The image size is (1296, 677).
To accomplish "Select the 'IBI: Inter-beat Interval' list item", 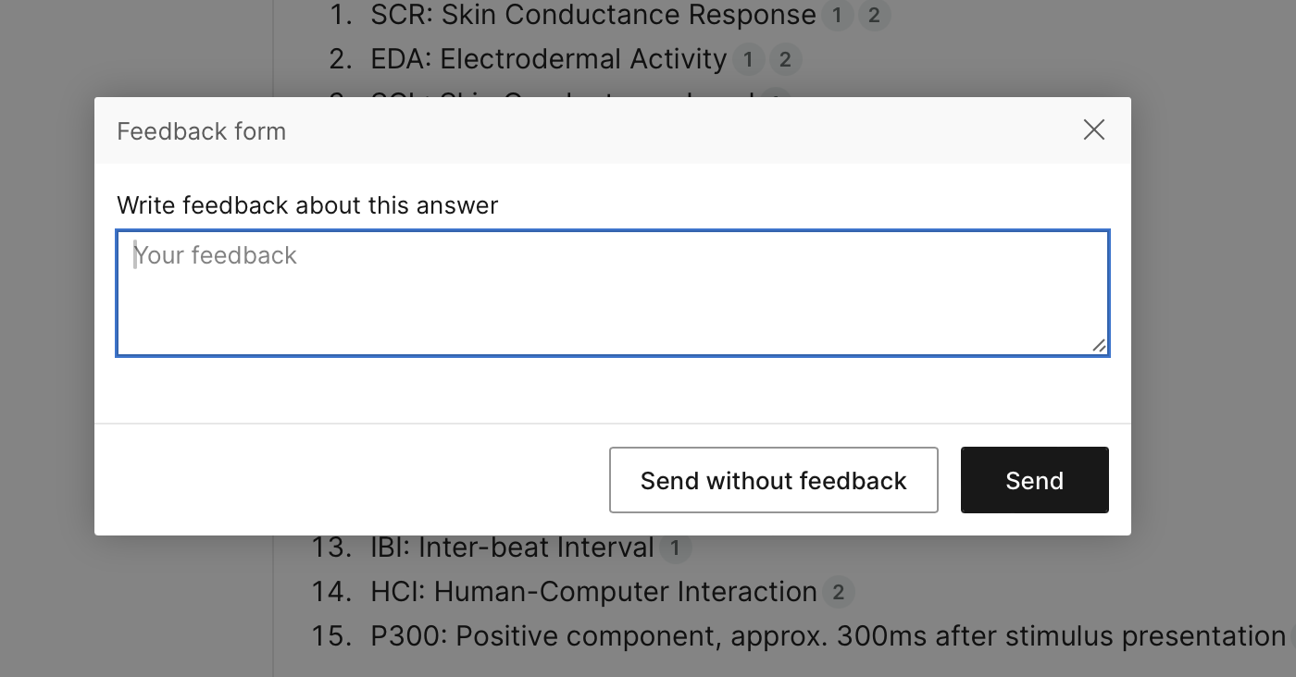I will tap(536, 548).
